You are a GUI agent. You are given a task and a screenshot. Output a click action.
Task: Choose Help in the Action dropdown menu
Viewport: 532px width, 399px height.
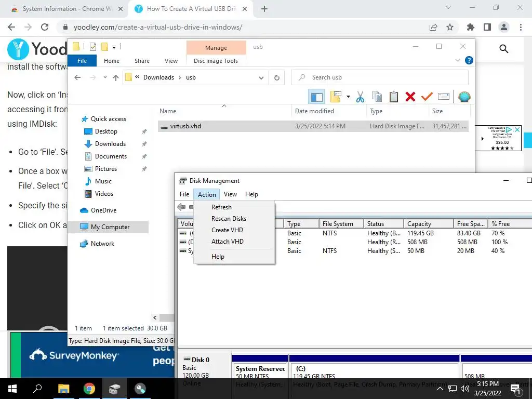click(218, 257)
